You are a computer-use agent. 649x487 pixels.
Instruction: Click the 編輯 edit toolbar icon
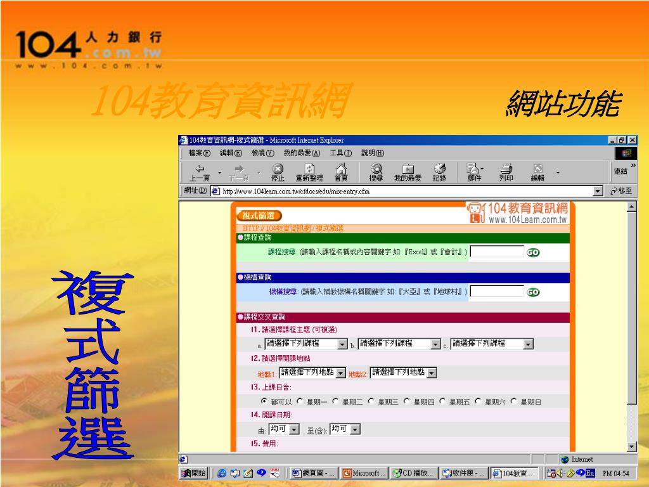coord(537,172)
